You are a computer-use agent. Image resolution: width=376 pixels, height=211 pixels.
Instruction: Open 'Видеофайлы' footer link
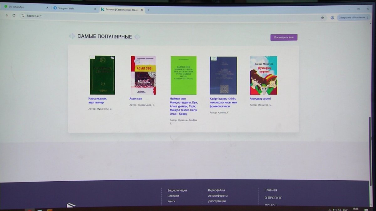[216, 190]
